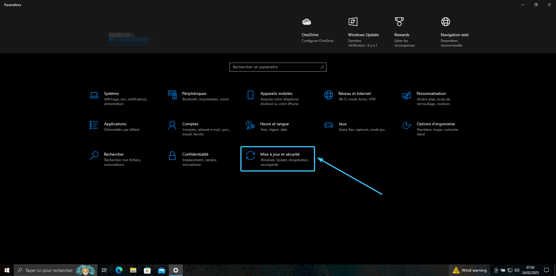556x276 pixels.
Task: Open Réseau et Internet globe icon
Action: [329, 95]
